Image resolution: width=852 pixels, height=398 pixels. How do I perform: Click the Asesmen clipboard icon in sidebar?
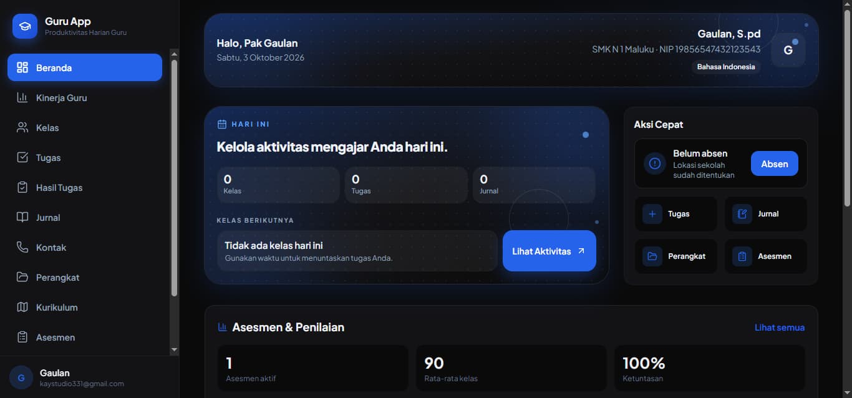click(x=22, y=337)
